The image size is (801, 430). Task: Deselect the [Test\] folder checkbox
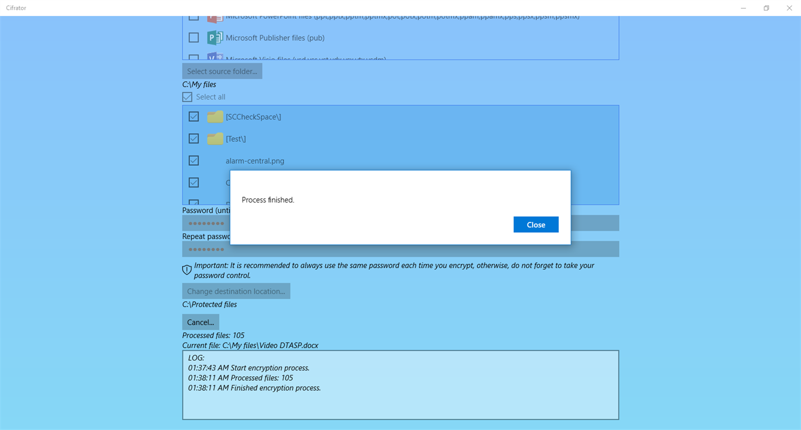pyautogui.click(x=194, y=138)
